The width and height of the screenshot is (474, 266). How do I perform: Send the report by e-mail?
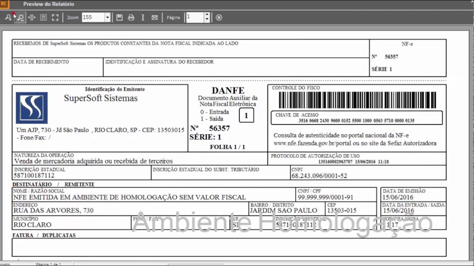tap(155, 17)
